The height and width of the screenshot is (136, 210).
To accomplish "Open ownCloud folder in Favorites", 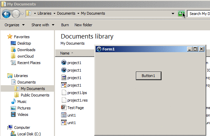I will tap(26, 56).
